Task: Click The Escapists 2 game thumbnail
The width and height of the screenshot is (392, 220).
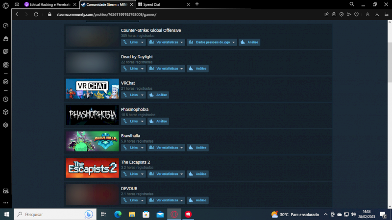Action: 92,168
